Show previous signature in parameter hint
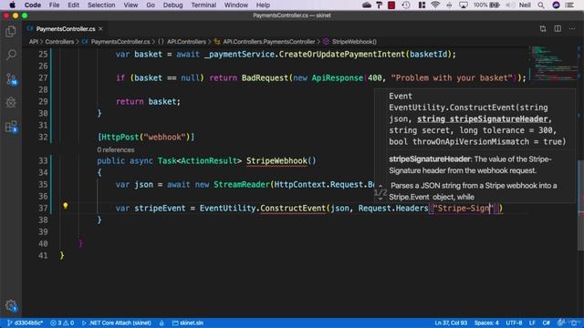Viewport: 584px width, 328px height. pos(381,186)
